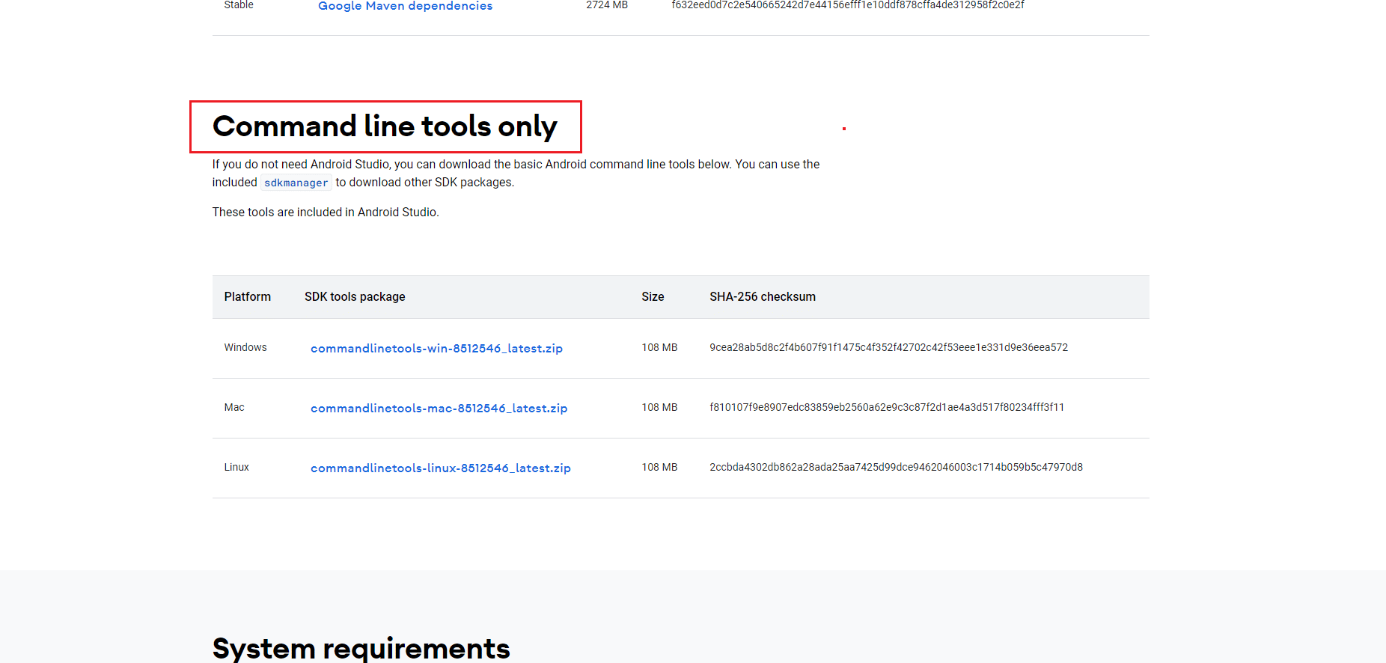
Task: Click the Command line tools only heading
Action: [x=385, y=126]
